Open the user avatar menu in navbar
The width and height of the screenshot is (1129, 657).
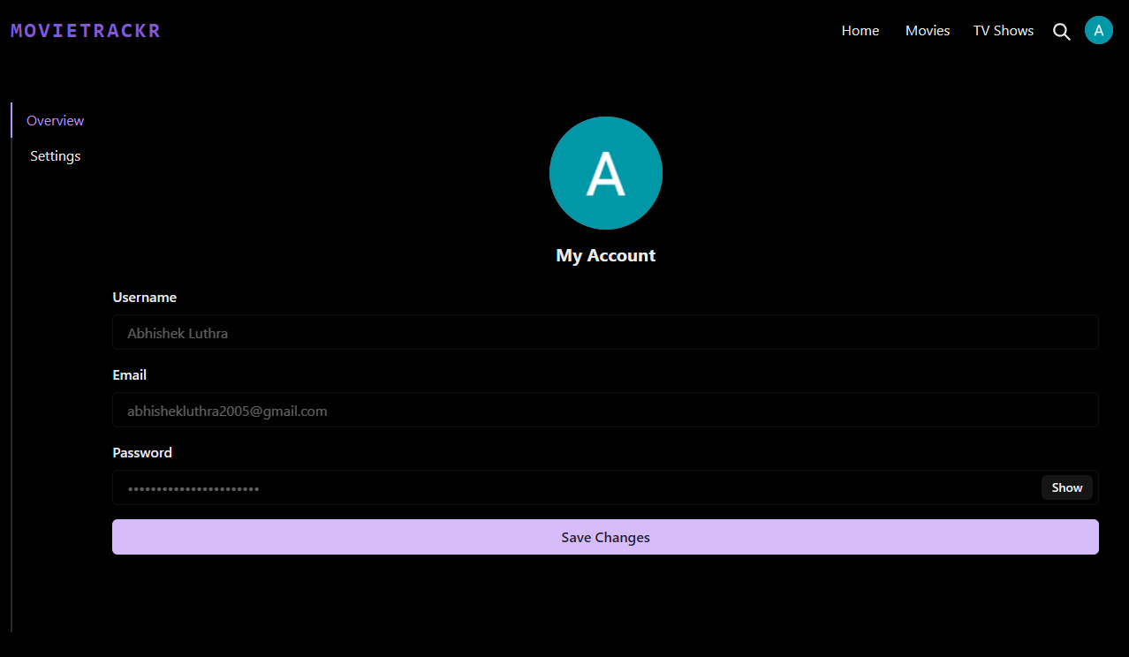(1098, 30)
